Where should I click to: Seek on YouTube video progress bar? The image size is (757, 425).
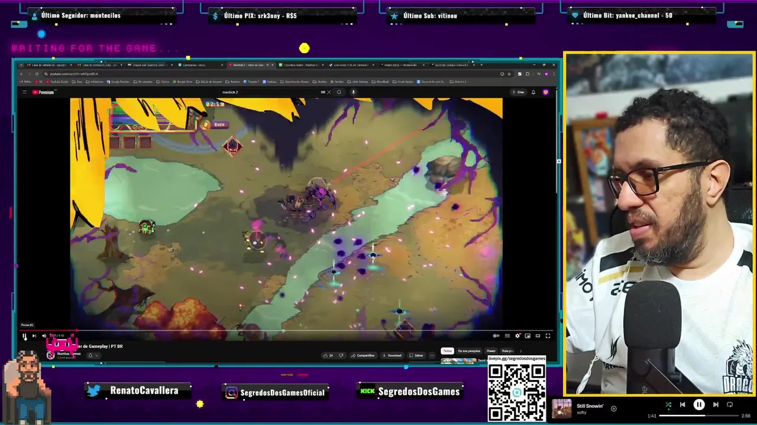[x=286, y=331]
